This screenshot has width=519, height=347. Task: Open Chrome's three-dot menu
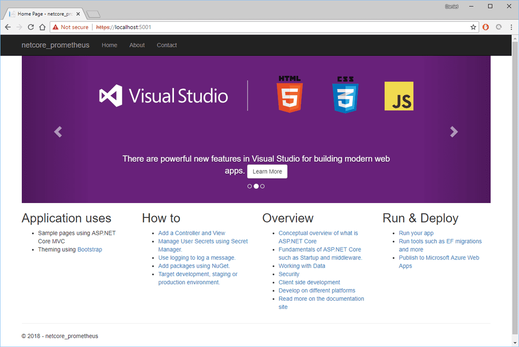511,27
